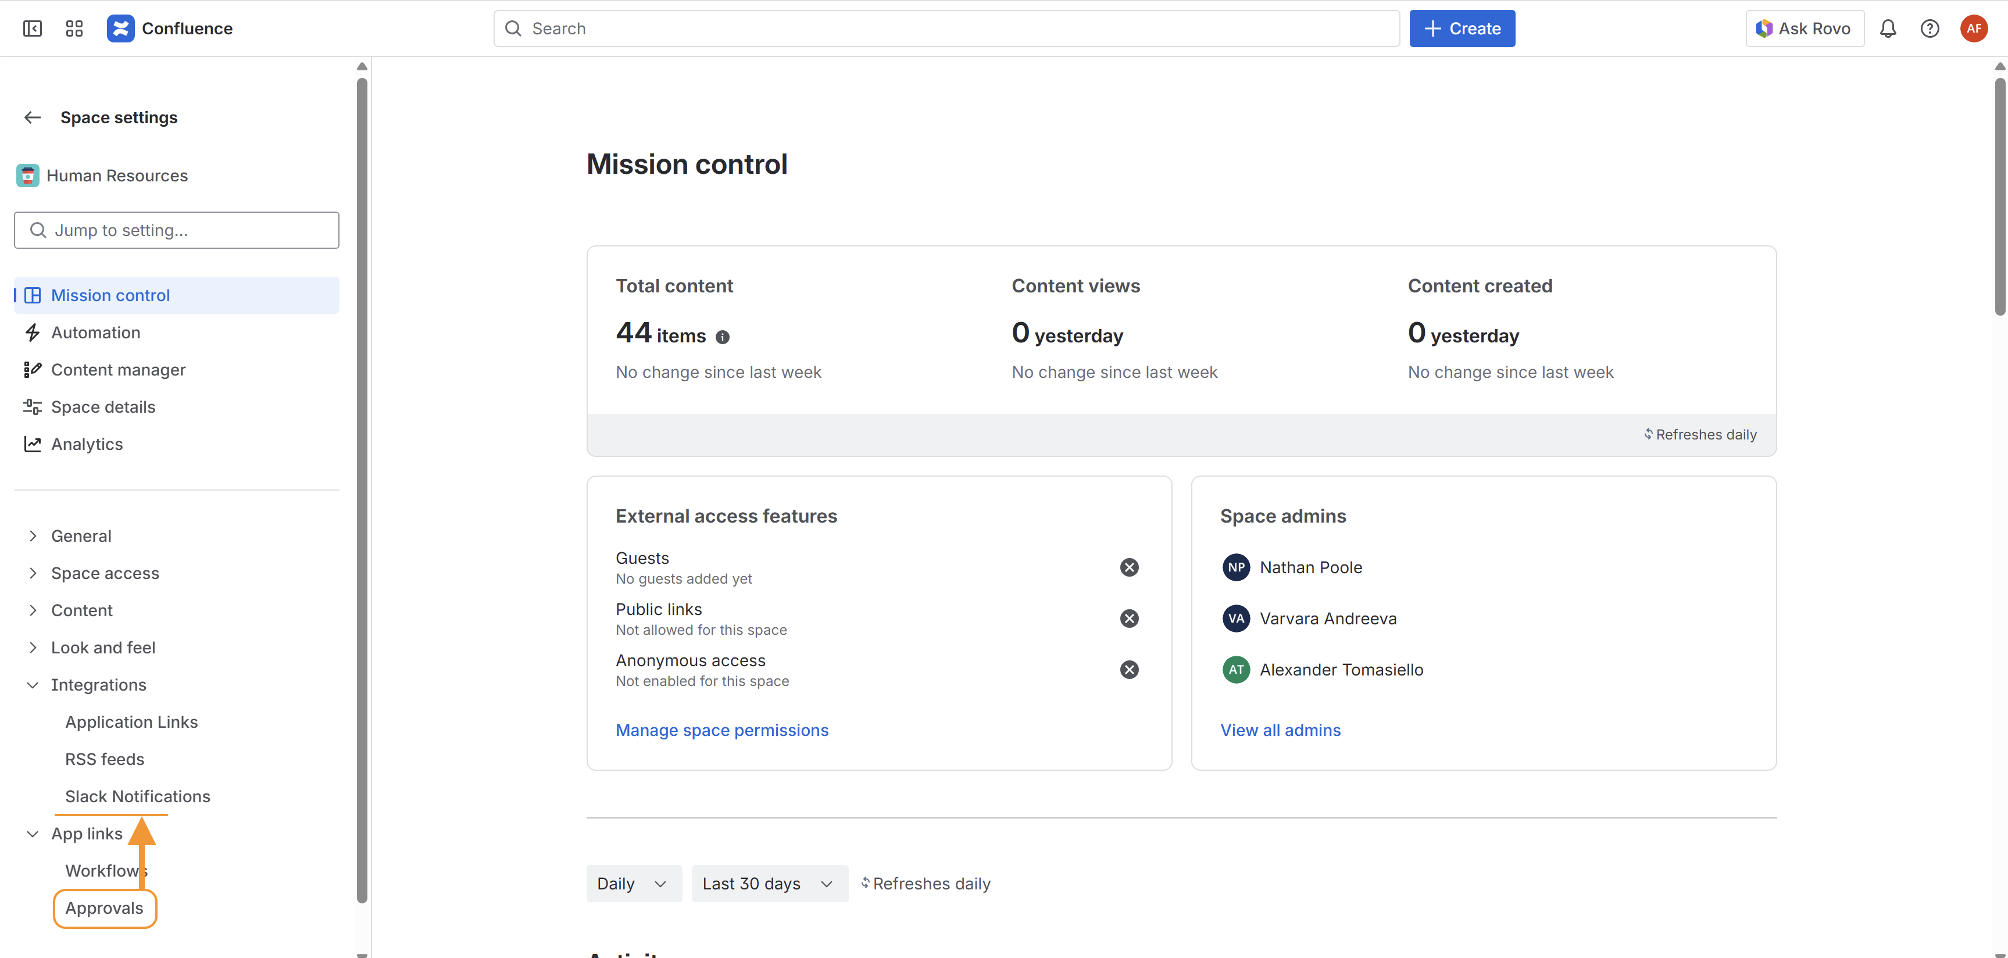
Task: Click the back arrow beside Space settings
Action: pyautogui.click(x=32, y=117)
